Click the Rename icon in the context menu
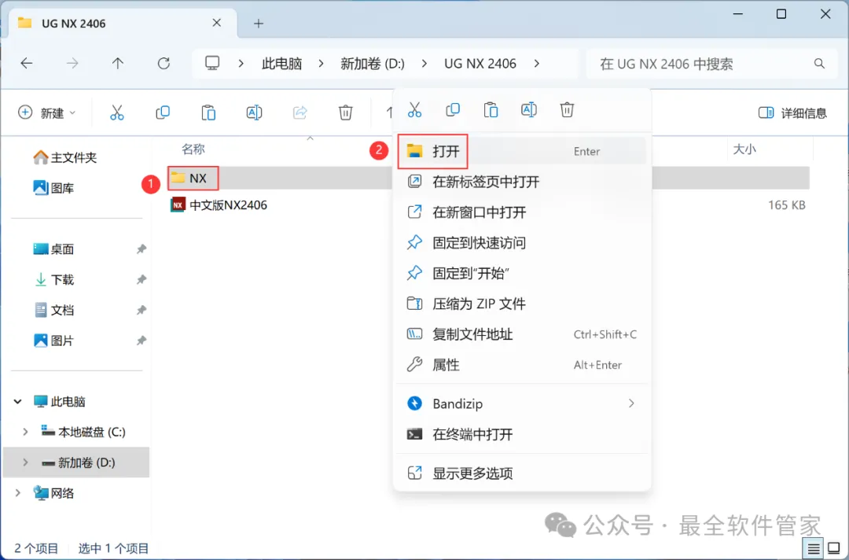 pyautogui.click(x=529, y=110)
